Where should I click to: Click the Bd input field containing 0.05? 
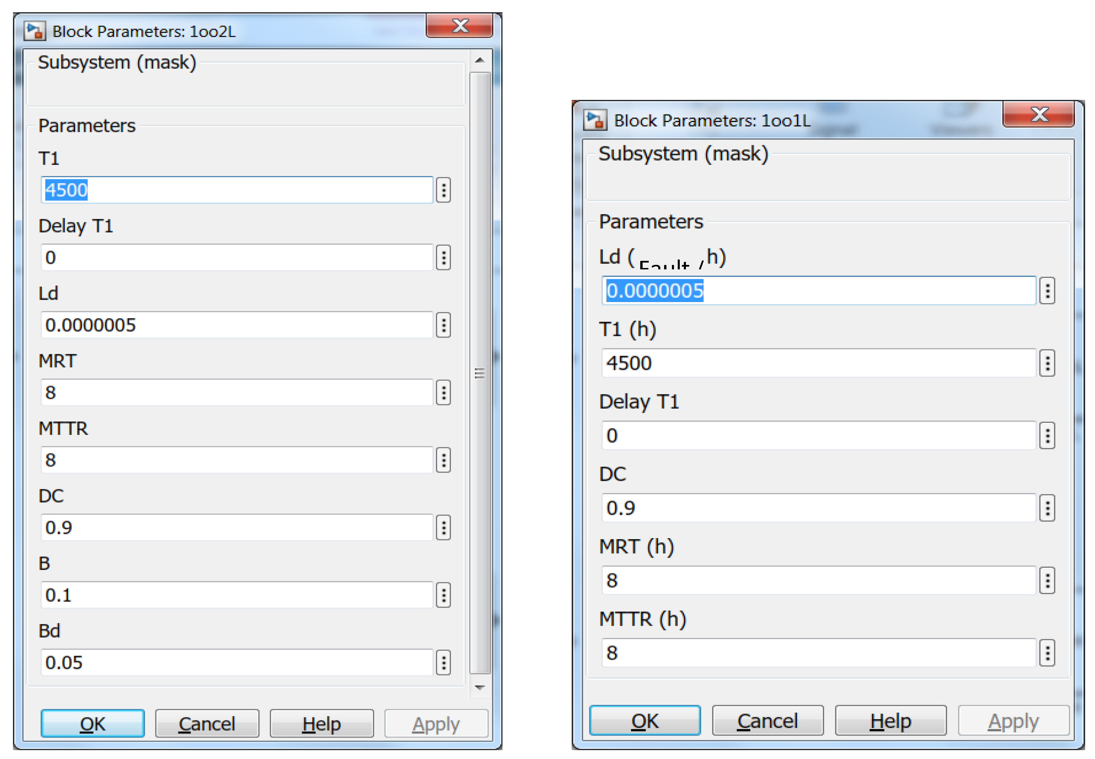coord(237,663)
